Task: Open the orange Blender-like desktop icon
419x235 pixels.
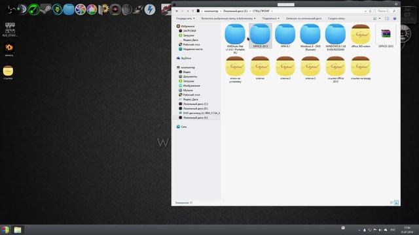Action: 9,50
